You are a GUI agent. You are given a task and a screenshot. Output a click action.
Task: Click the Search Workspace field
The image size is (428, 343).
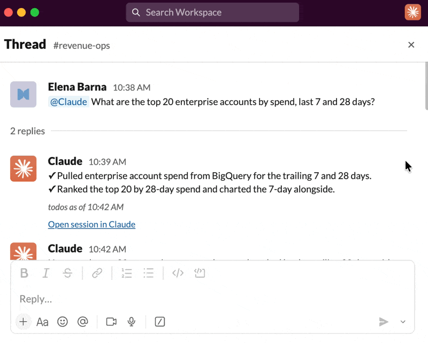point(212,12)
